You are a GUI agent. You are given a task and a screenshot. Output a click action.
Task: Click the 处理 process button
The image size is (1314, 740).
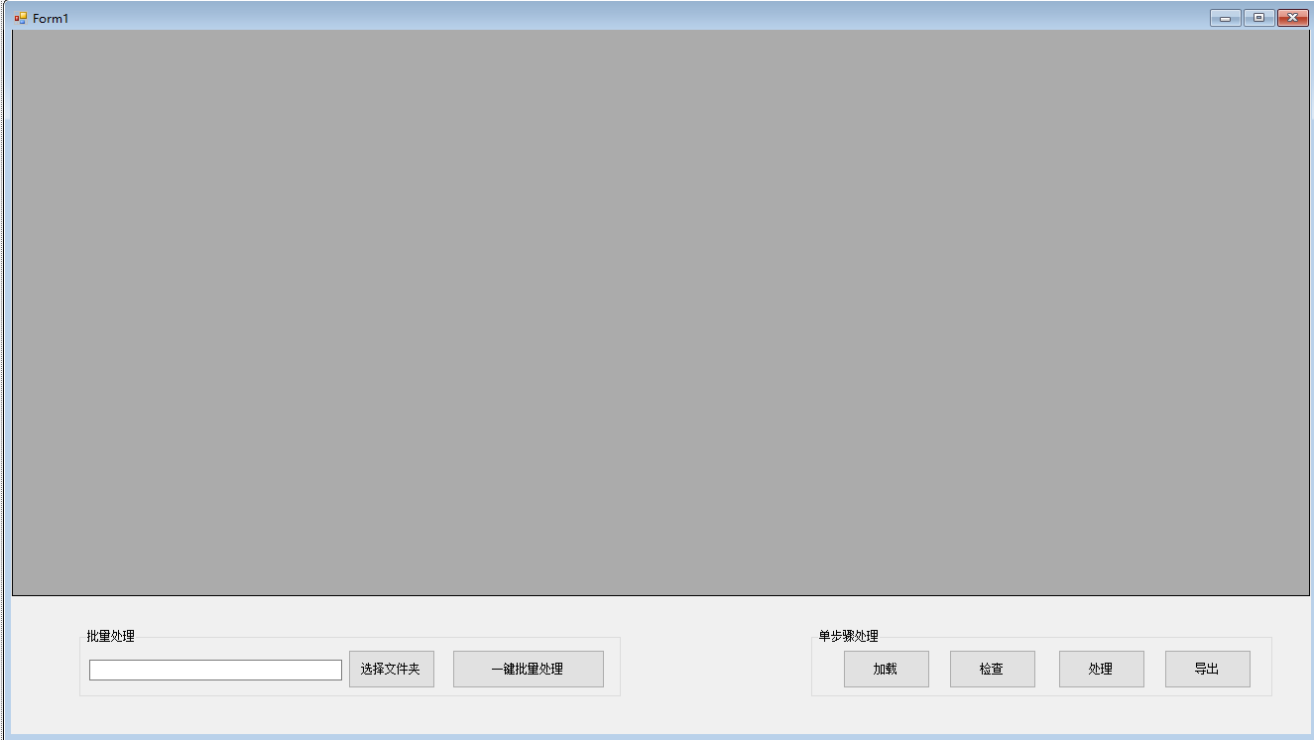point(1102,669)
